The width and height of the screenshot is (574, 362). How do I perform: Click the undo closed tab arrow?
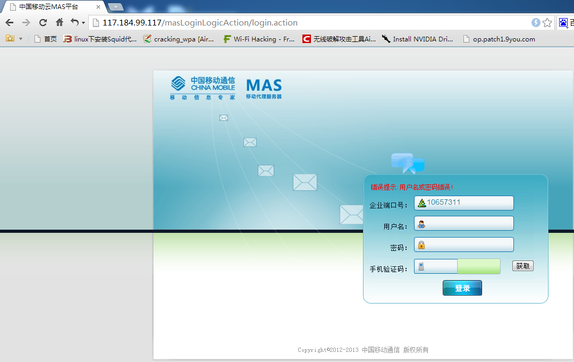click(x=75, y=23)
